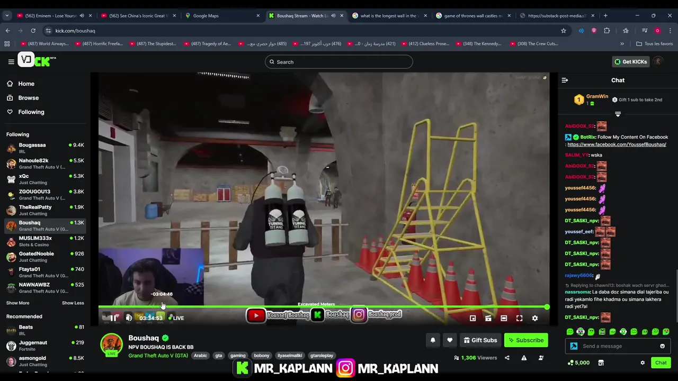The image size is (678, 381).
Task: Open Bougassaa's channel in Following list
Action: coord(45,148)
